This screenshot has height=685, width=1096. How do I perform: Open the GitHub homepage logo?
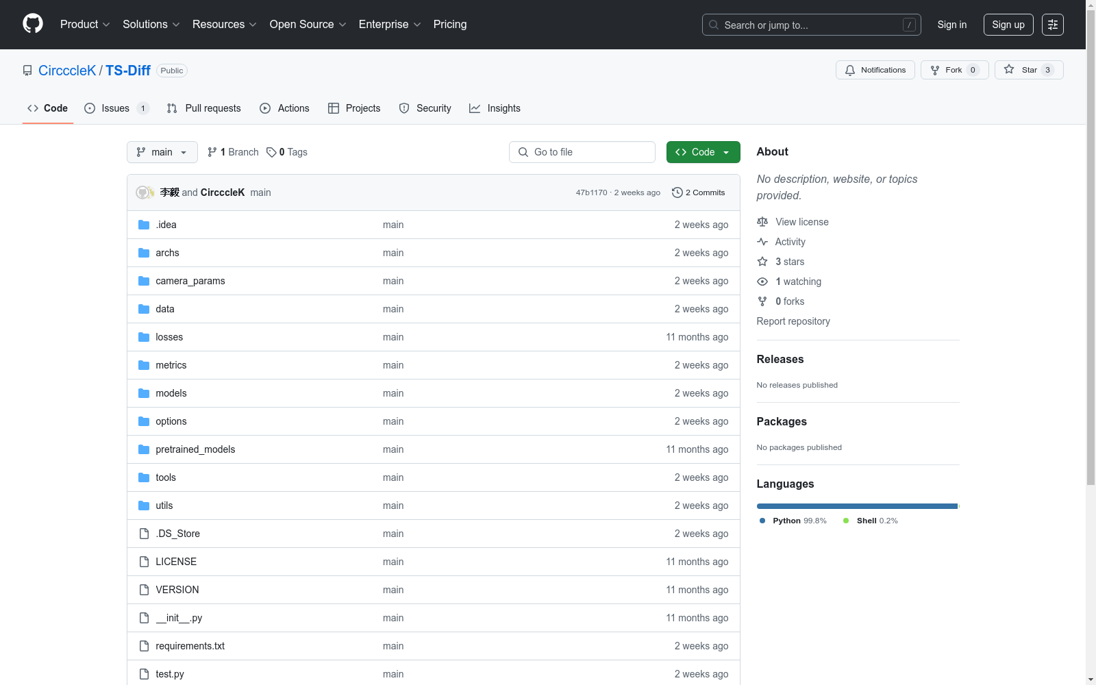(33, 24)
